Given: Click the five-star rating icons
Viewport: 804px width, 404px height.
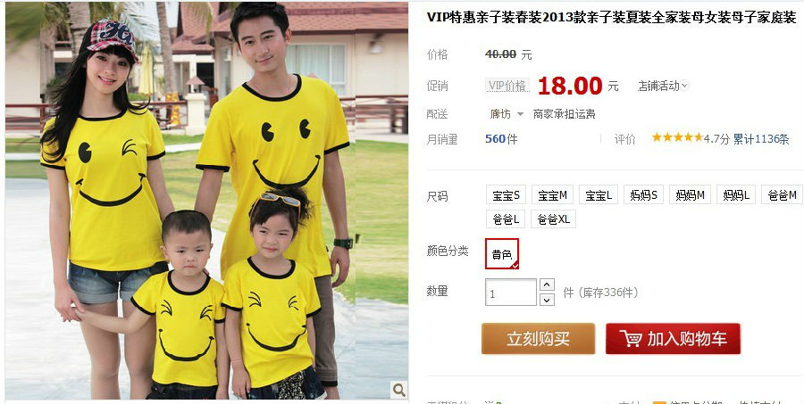Looking at the screenshot, I should 677,137.
